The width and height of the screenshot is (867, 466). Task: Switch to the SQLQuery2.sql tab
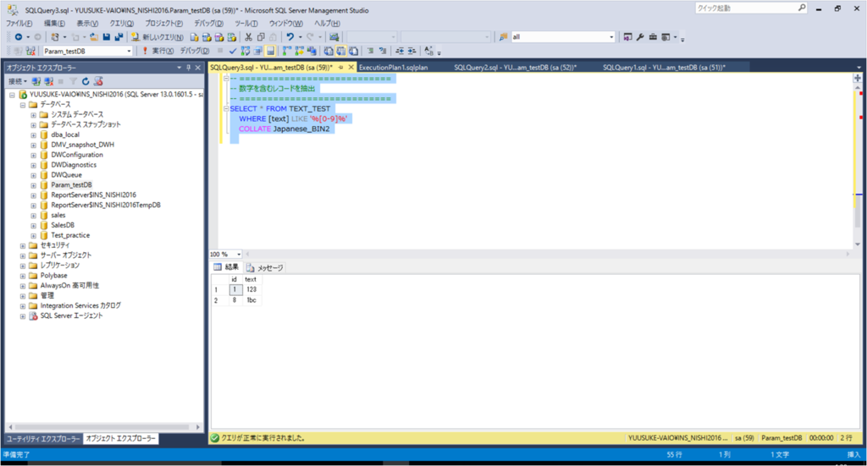click(515, 68)
